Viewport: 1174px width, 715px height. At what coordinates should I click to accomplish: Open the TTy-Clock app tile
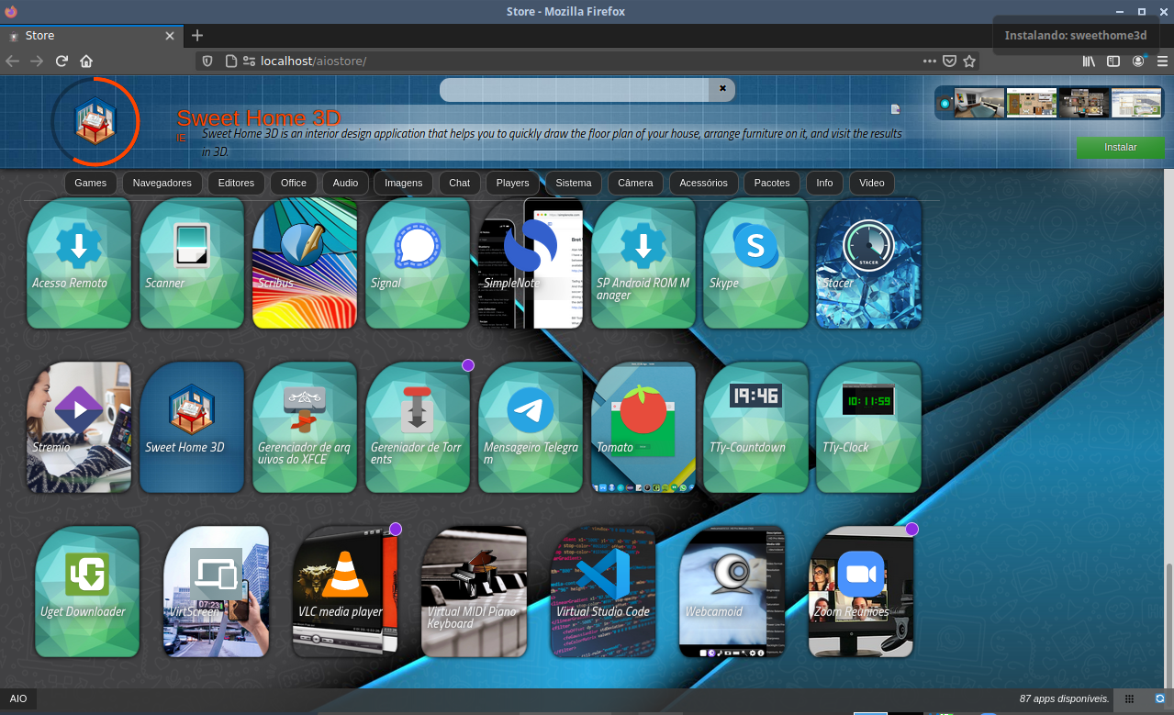point(869,427)
